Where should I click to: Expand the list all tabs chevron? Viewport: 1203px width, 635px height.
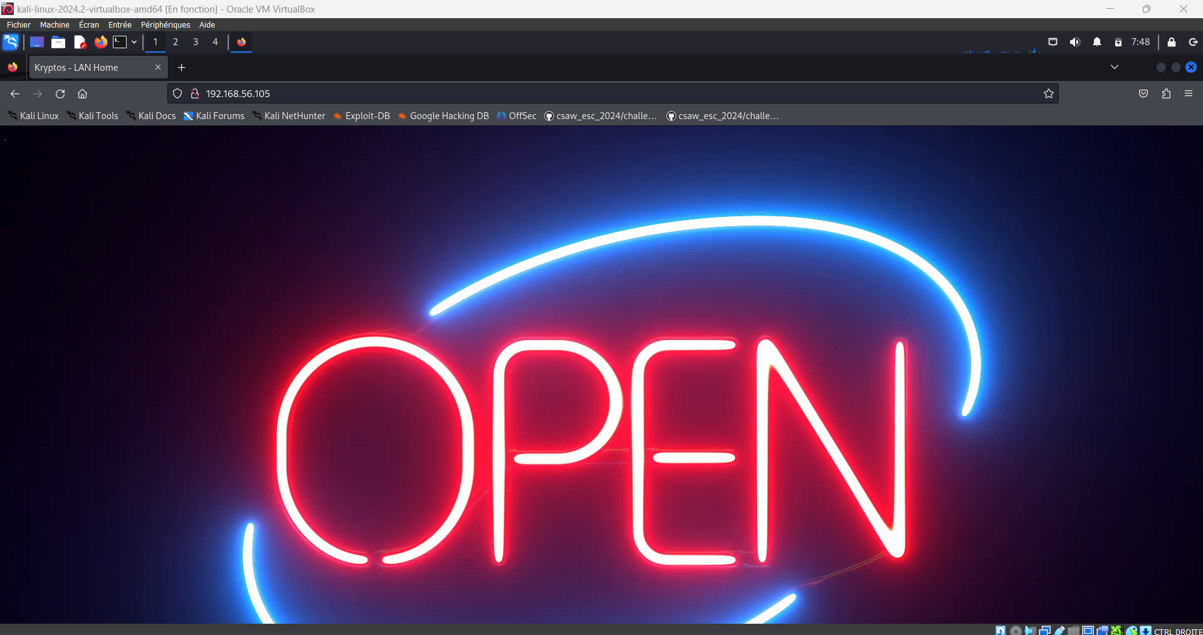pos(1114,67)
